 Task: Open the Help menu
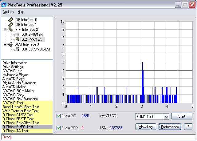tap(21, 12)
